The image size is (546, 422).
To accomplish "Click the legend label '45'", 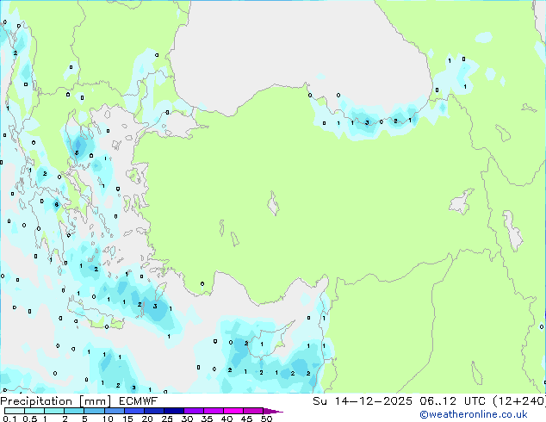I will coord(247,419).
